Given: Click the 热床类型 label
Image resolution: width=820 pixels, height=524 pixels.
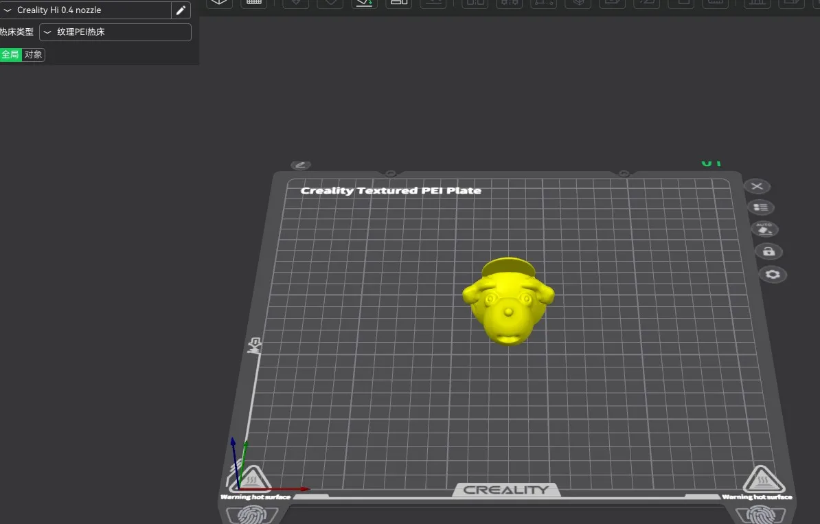Looking at the screenshot, I should (16, 32).
